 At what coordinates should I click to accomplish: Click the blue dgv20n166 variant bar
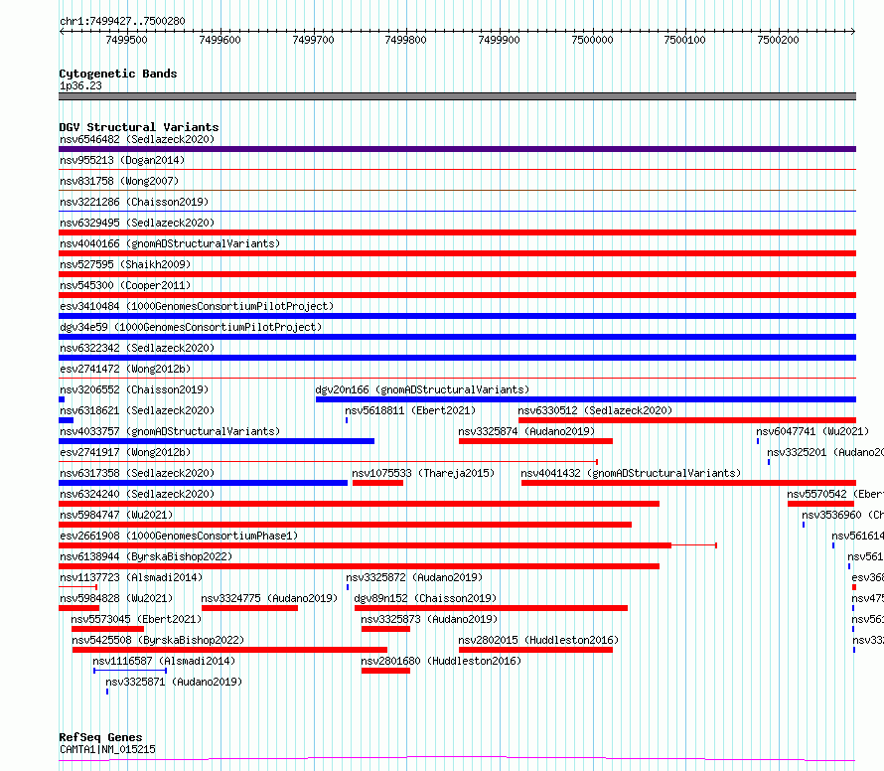click(586, 399)
